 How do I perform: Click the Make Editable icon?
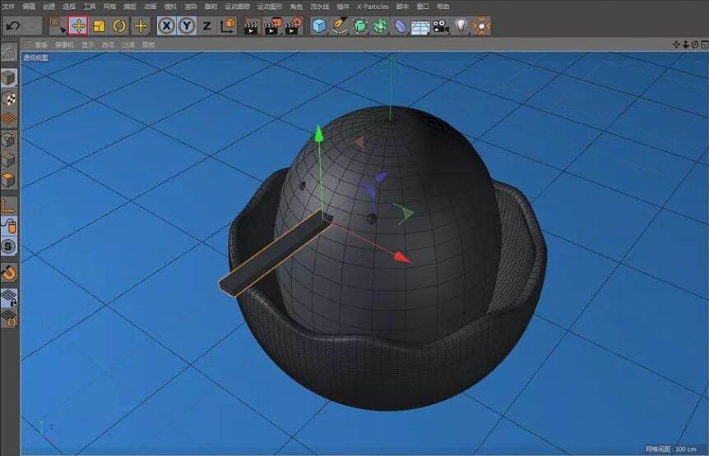pyautogui.click(x=8, y=53)
